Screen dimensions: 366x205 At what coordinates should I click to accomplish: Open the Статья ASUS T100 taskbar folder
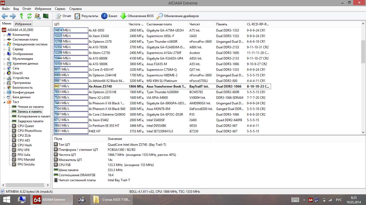pos(111,200)
